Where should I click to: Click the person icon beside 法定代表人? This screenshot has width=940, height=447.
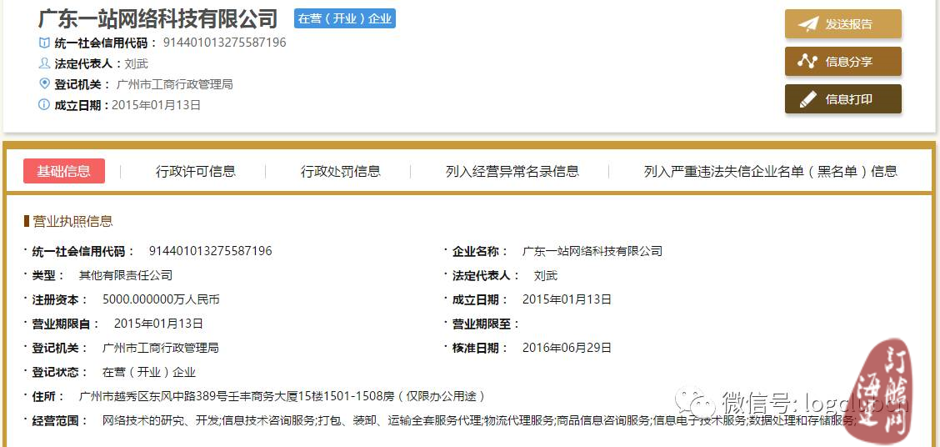click(x=44, y=63)
